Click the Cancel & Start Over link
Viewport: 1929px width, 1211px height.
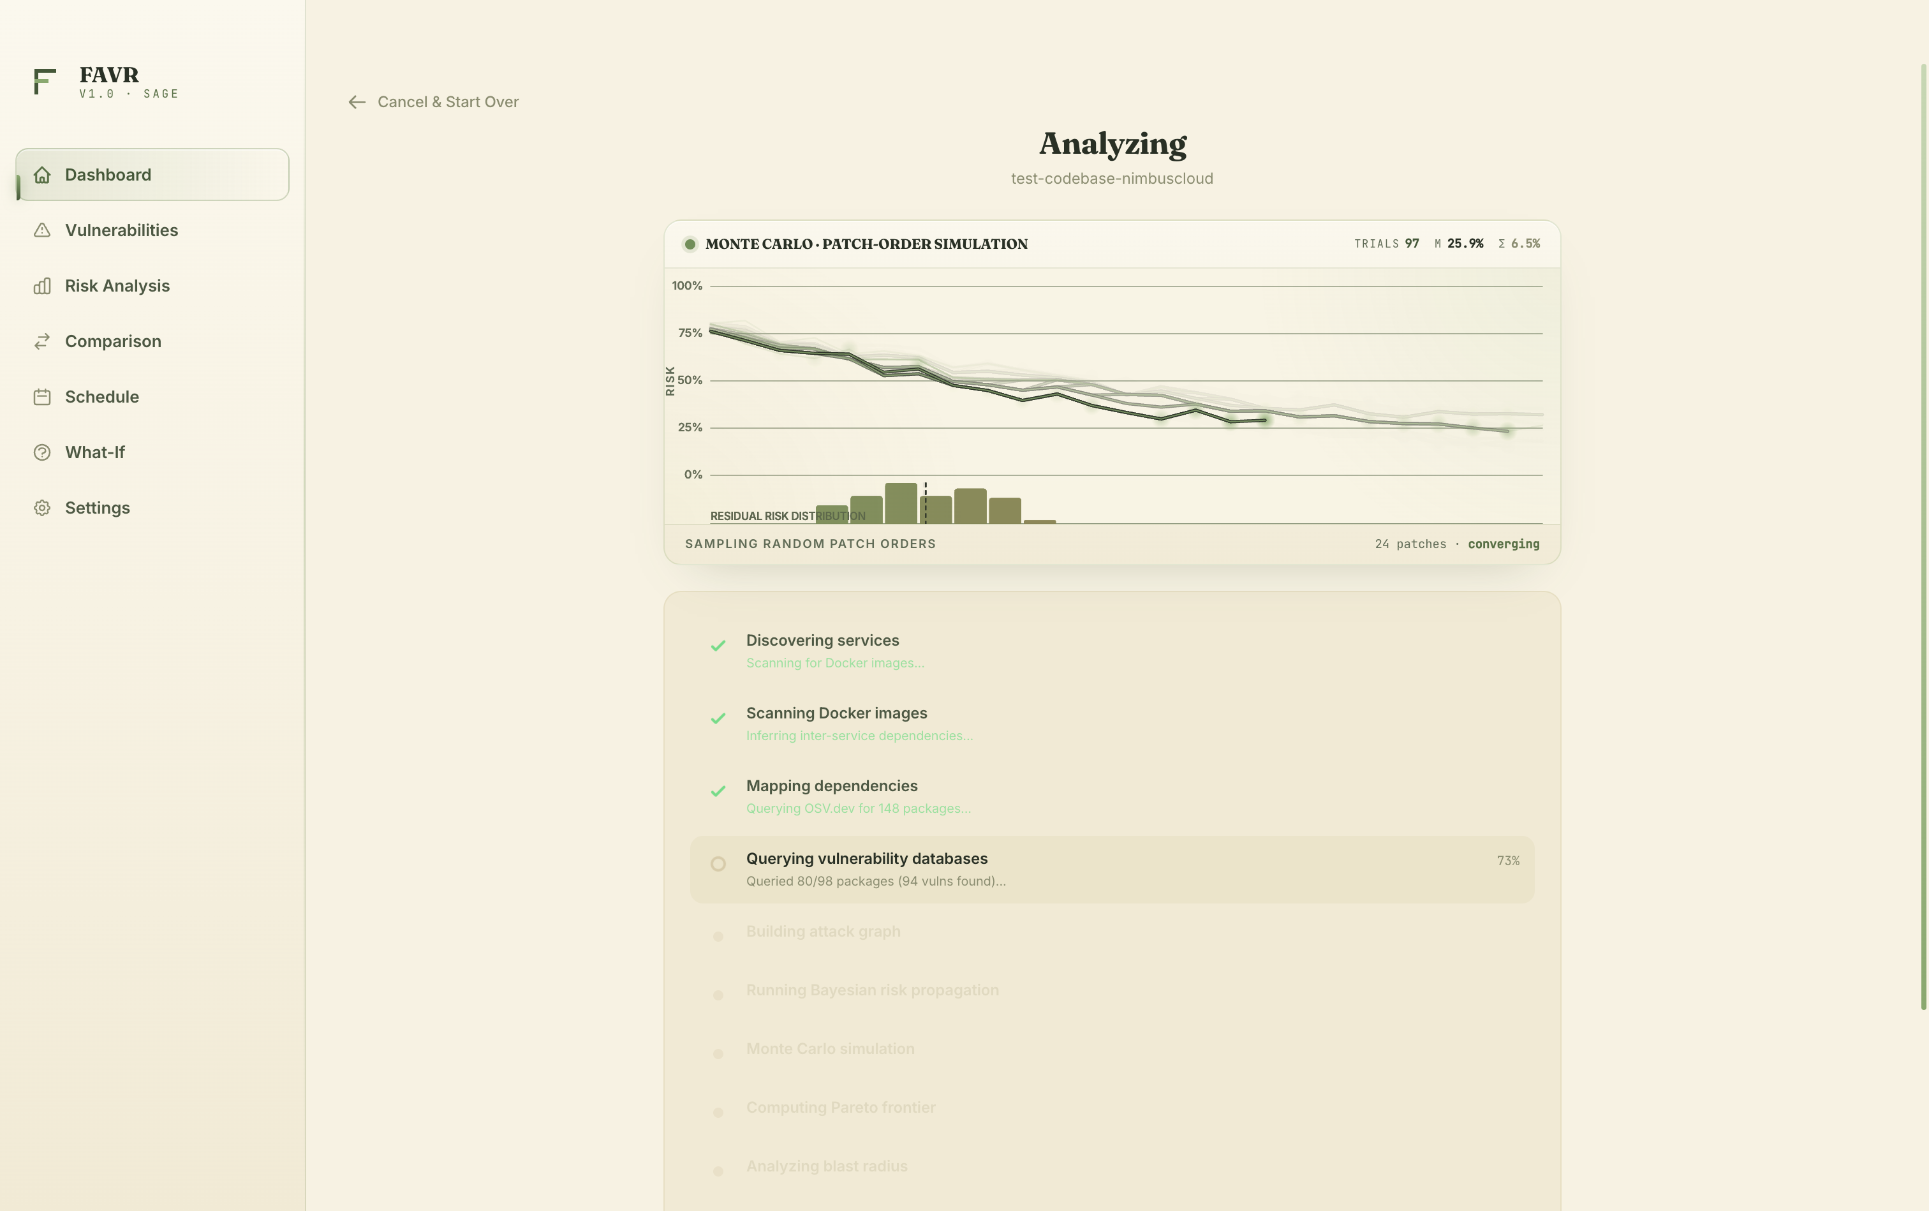coord(448,101)
